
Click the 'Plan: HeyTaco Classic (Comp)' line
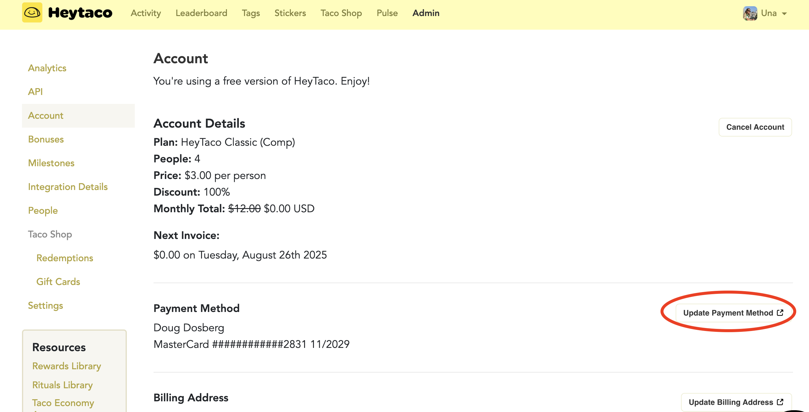(x=224, y=142)
